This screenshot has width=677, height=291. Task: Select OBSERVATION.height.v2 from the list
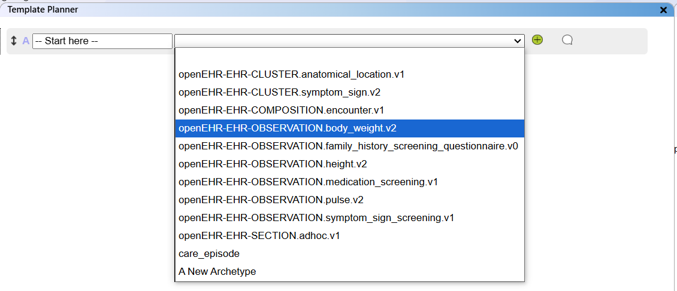click(273, 164)
